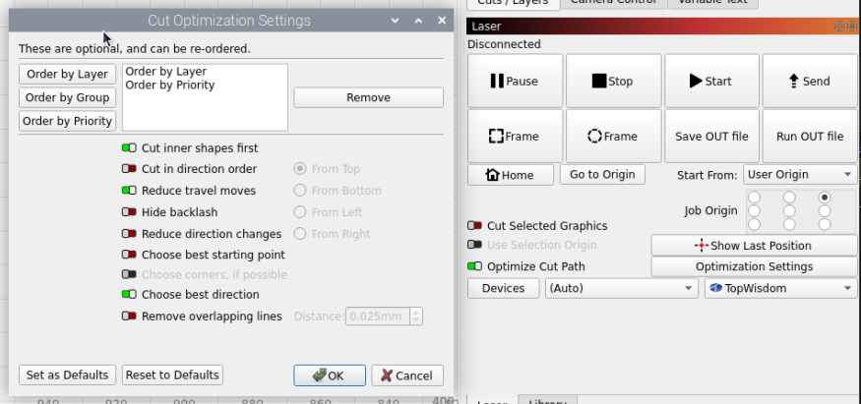Confirm settings with OK button
The height and width of the screenshot is (404, 861).
[330, 375]
